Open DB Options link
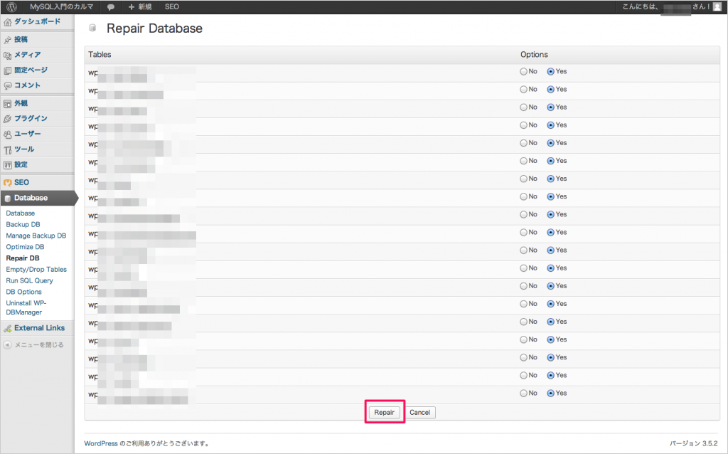Viewport: 728px width, 454px height. tap(23, 292)
